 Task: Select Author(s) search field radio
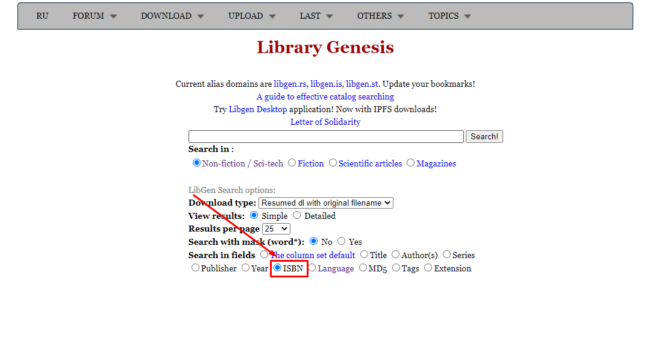pos(396,254)
